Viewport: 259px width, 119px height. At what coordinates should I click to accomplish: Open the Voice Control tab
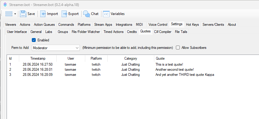point(158,25)
